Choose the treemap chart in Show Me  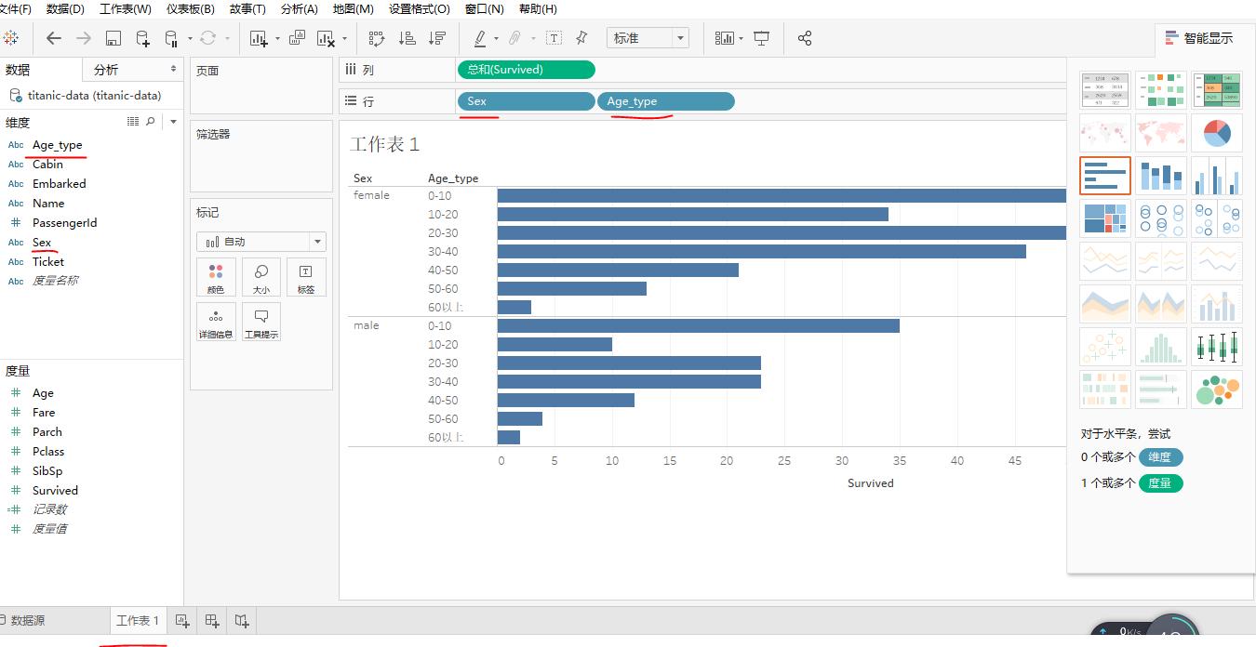pos(1105,218)
